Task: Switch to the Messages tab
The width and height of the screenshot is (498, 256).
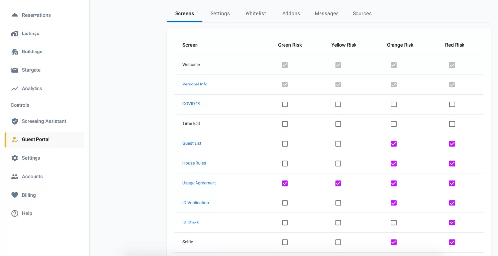Action: pyautogui.click(x=326, y=14)
